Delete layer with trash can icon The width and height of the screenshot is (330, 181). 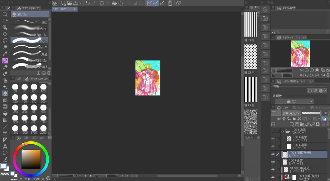(328, 124)
